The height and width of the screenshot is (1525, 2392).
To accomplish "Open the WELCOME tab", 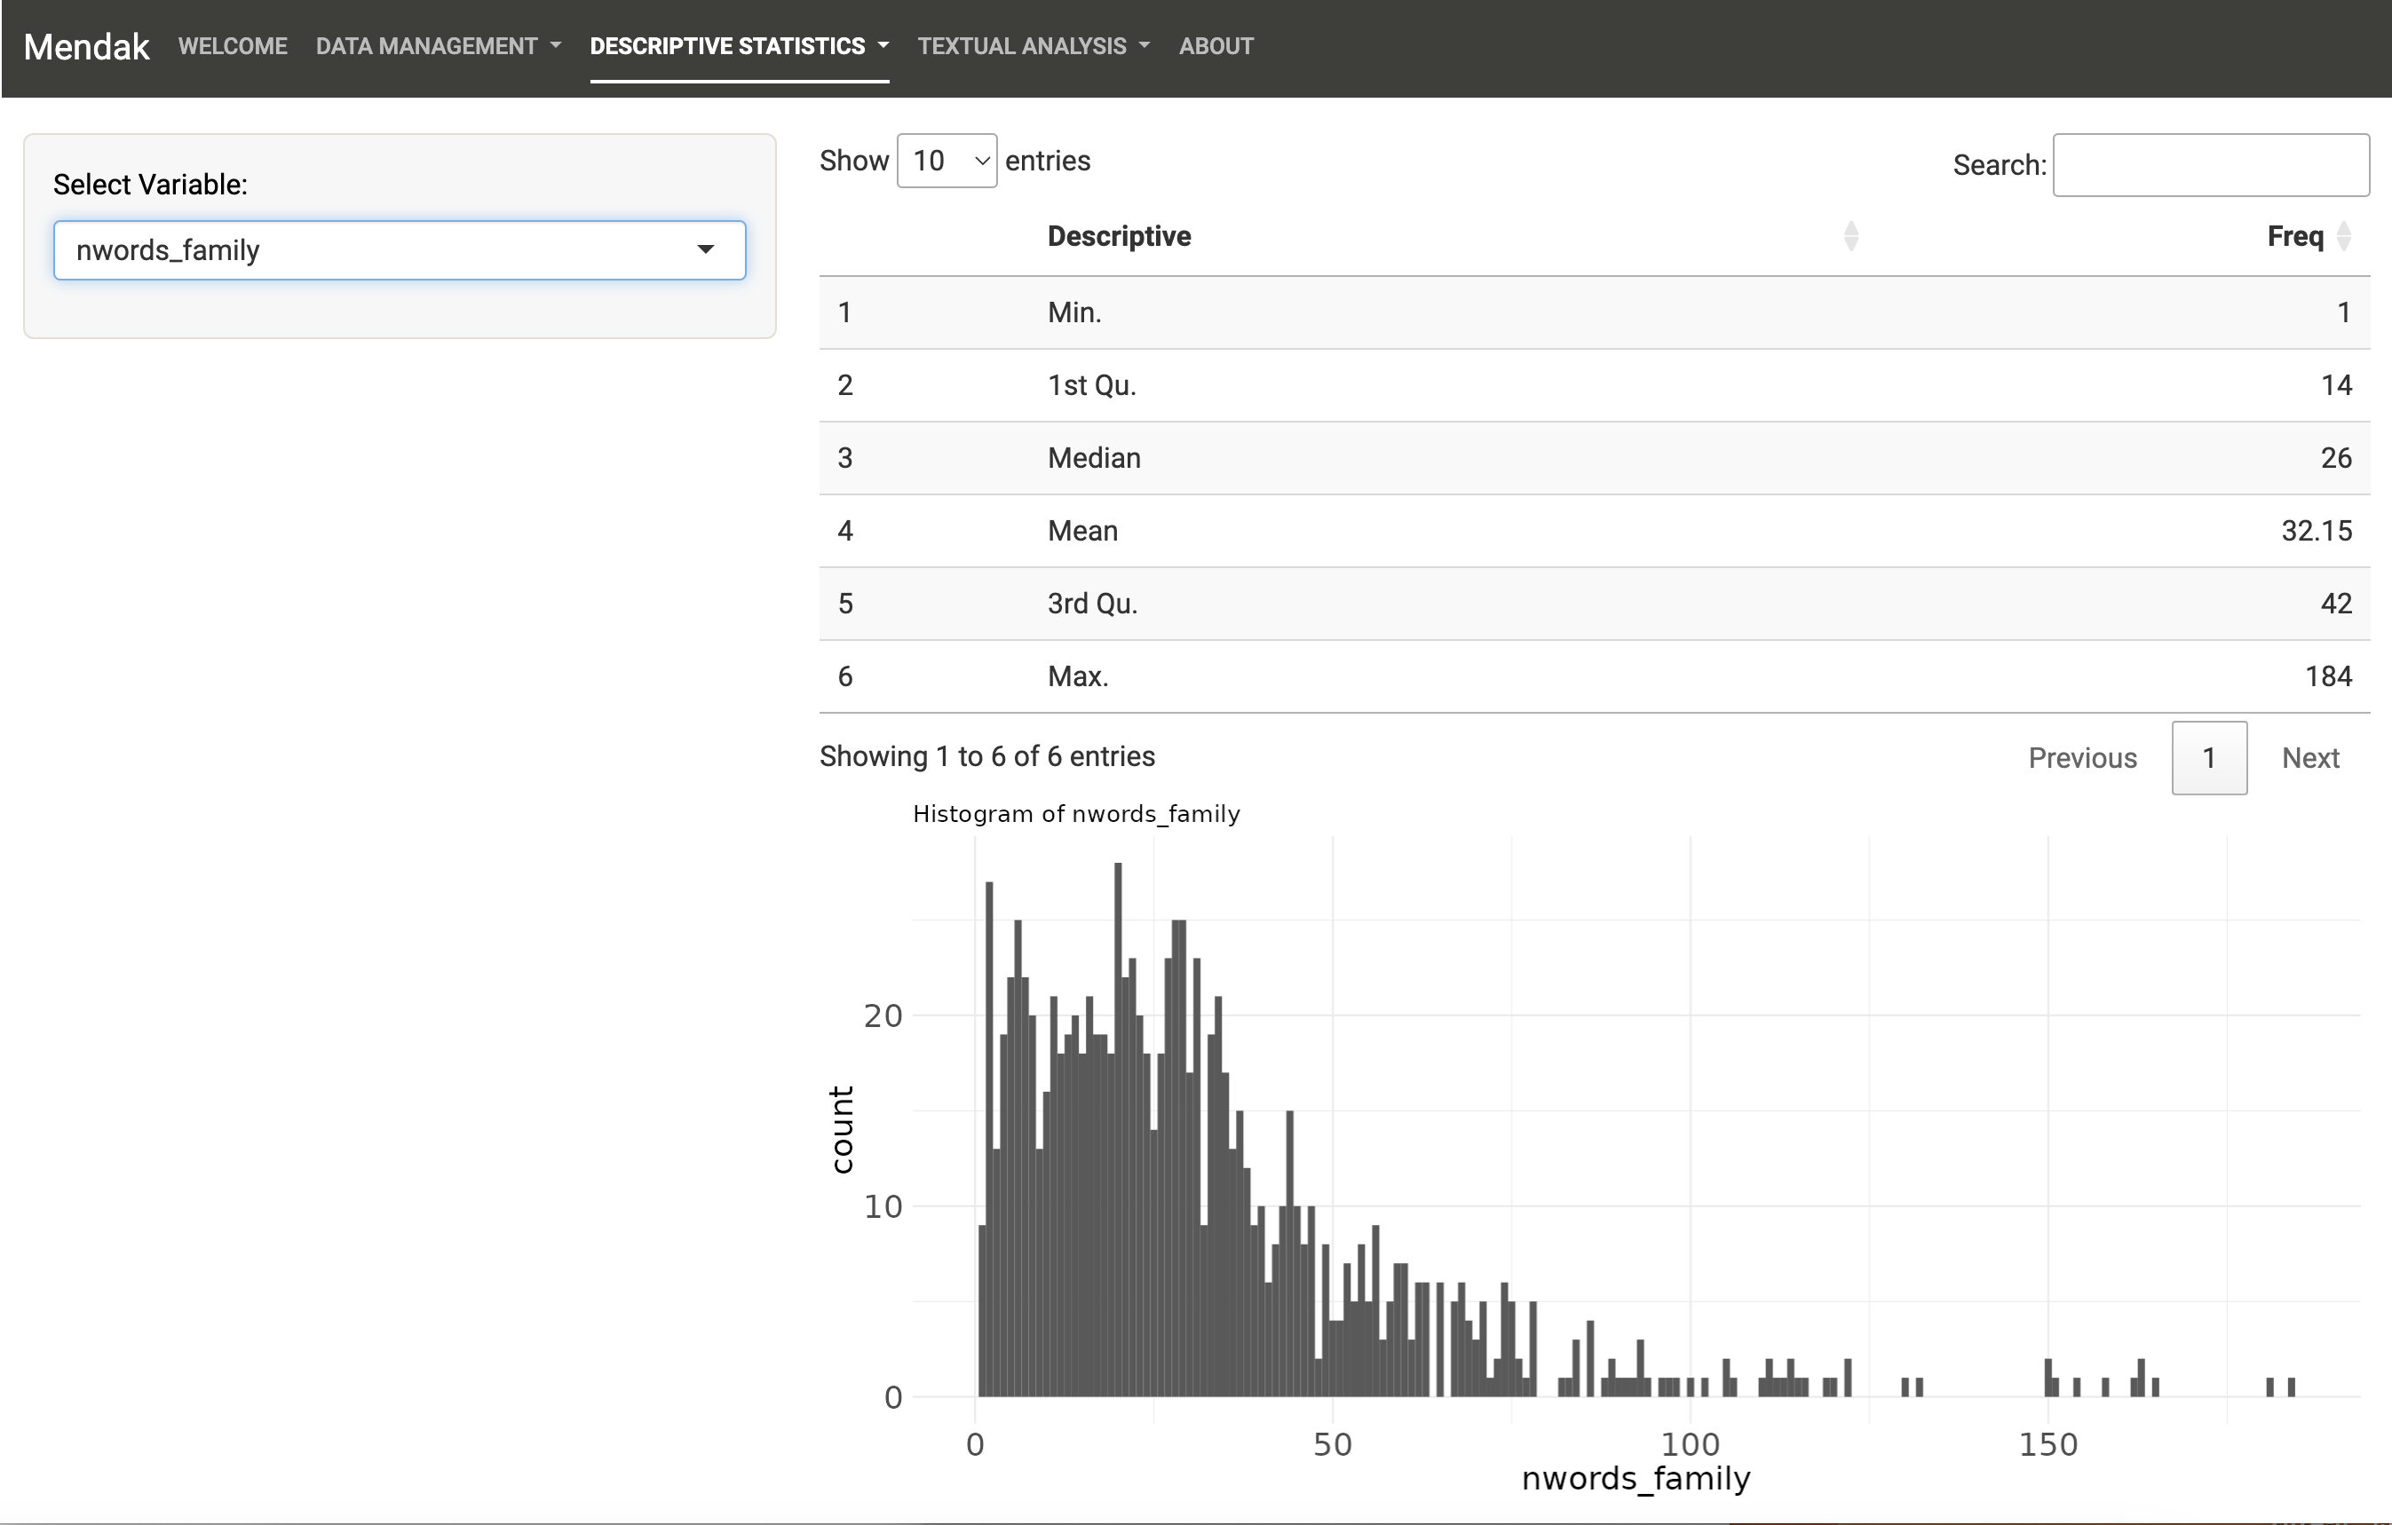I will pos(233,47).
